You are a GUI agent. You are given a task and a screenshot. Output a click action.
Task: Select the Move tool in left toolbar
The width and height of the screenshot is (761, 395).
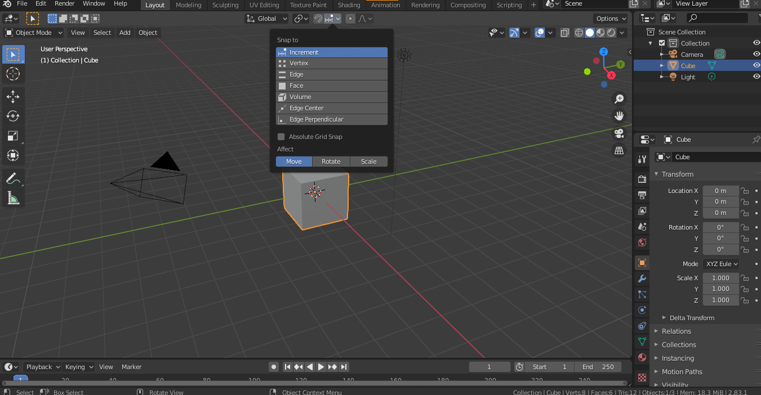tap(13, 96)
